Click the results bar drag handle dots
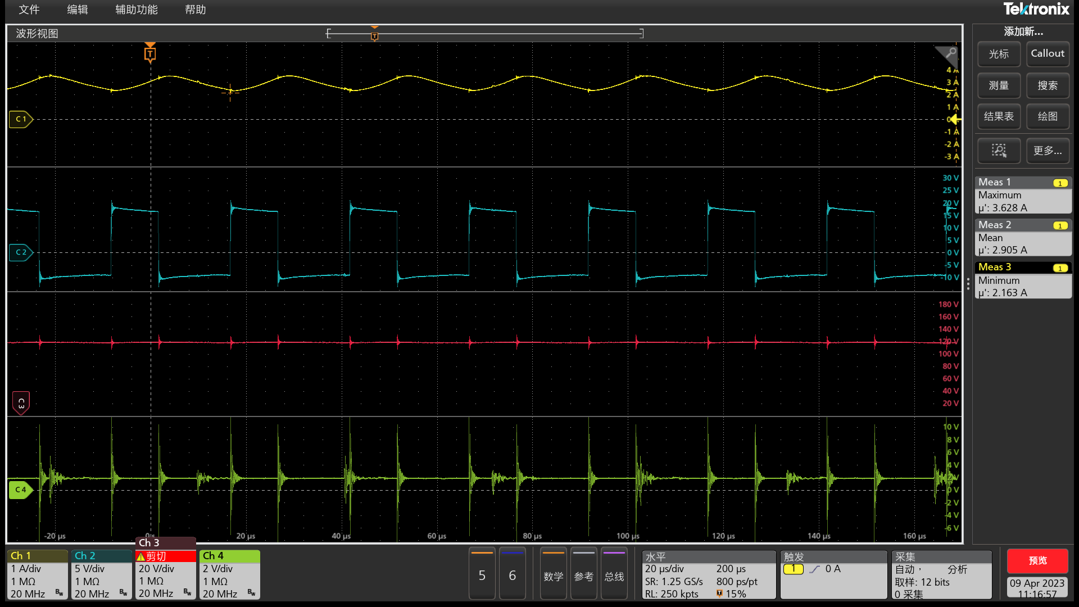The width and height of the screenshot is (1079, 607). [968, 284]
